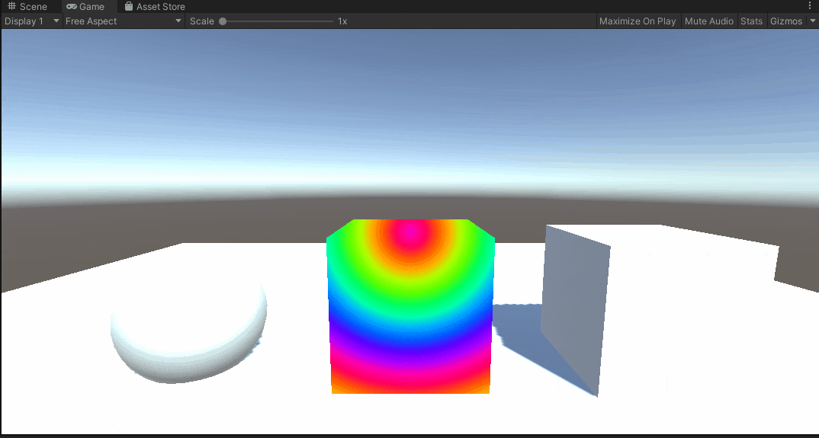The image size is (819, 438).
Task: Click the 1x scale value label
Action: 342,21
